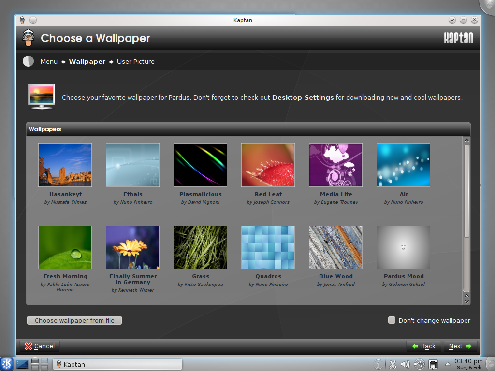Open the KDE Kickoff application launcher

point(7,364)
